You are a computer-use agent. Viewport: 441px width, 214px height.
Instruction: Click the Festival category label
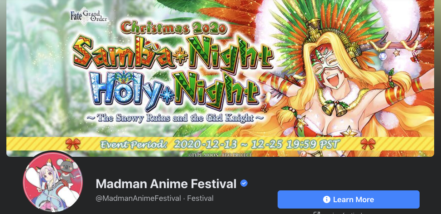point(200,199)
